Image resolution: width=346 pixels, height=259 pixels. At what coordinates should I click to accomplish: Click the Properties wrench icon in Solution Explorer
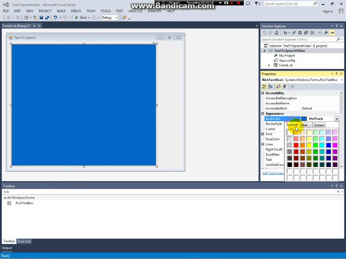326,33
